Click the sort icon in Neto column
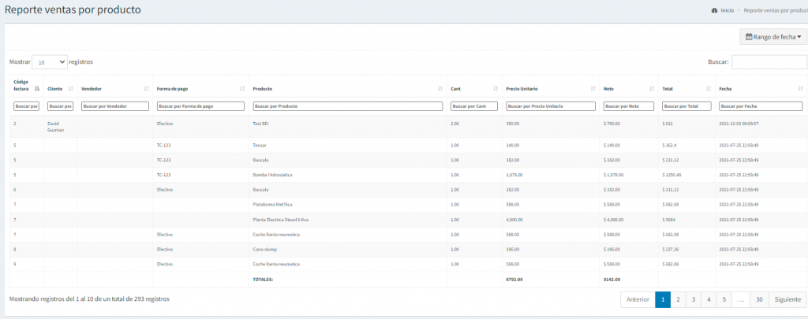 click(x=652, y=89)
